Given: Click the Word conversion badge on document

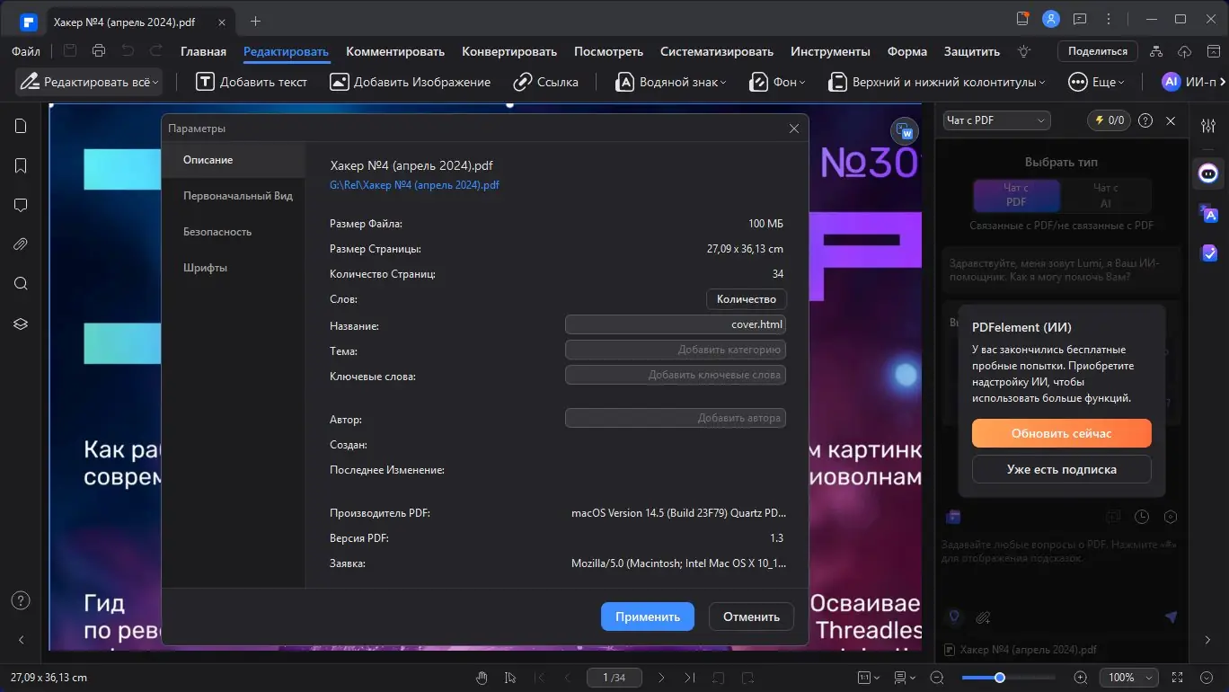Looking at the screenshot, I should click(905, 132).
